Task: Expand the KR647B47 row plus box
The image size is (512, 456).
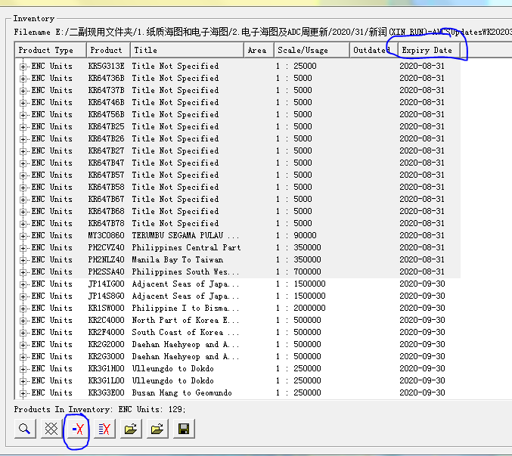Action: (23, 163)
